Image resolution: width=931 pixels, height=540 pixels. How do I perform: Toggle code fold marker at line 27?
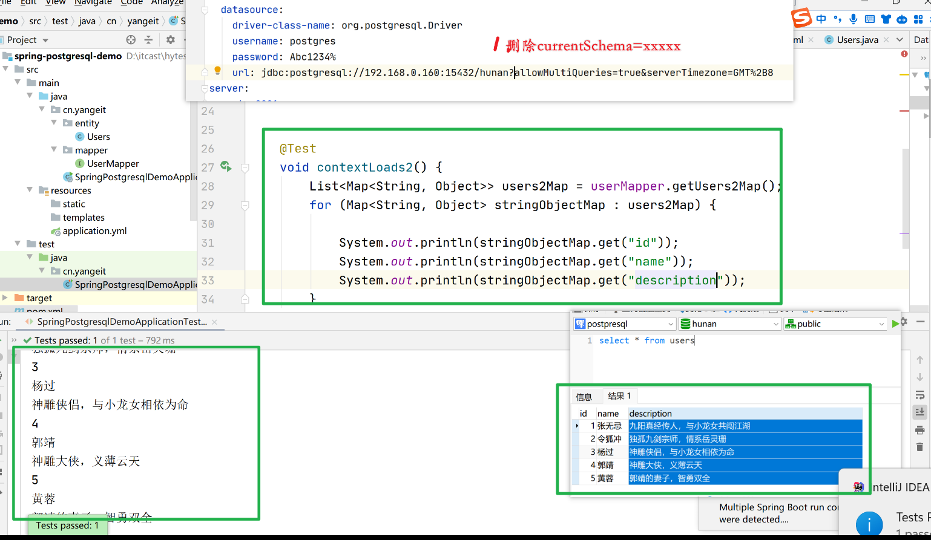click(x=245, y=168)
